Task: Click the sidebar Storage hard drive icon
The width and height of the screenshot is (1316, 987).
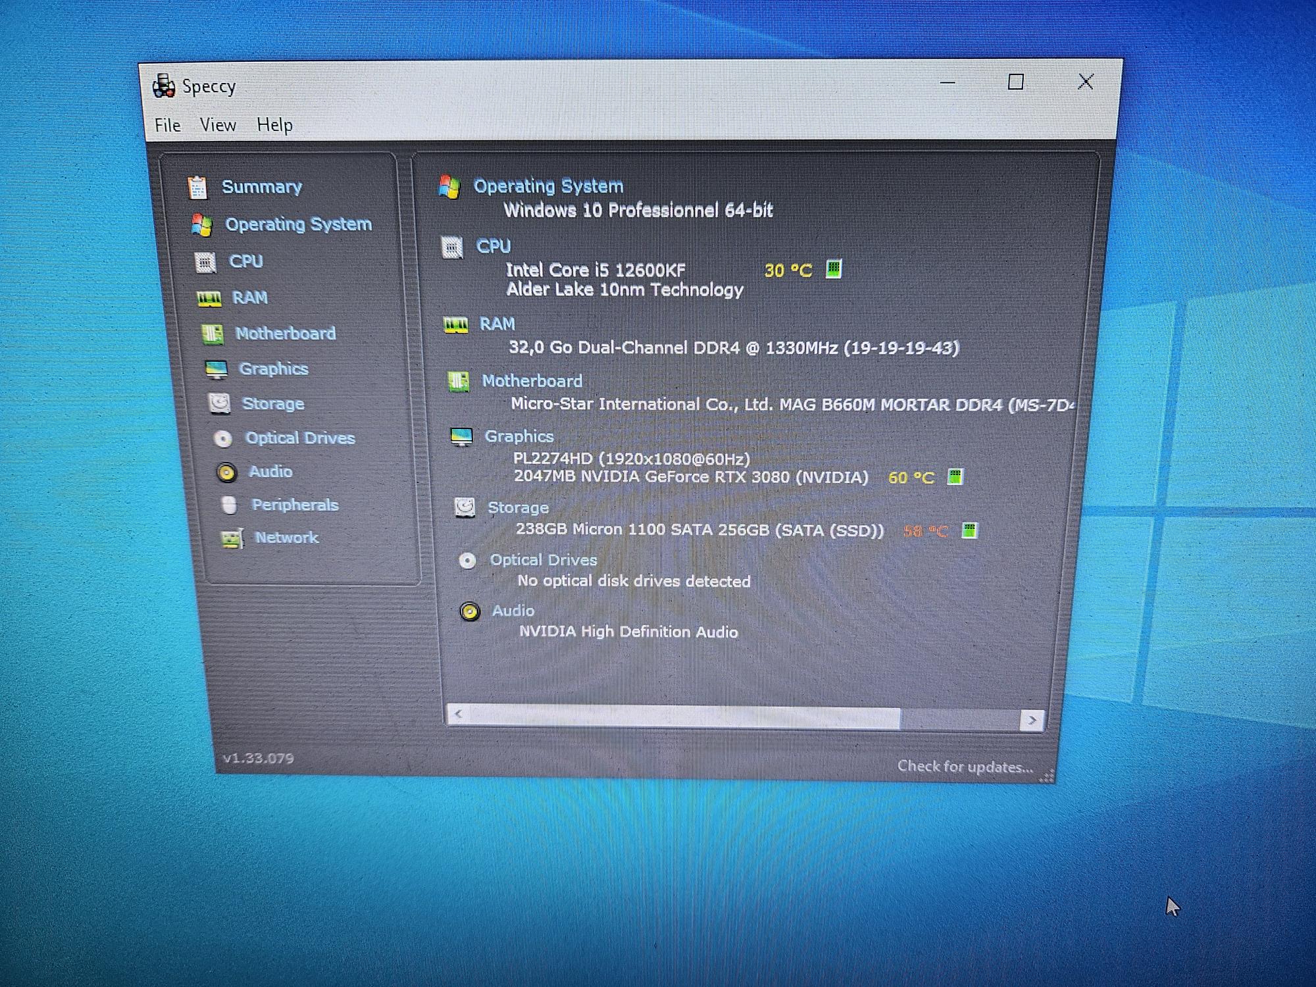Action: 219,403
